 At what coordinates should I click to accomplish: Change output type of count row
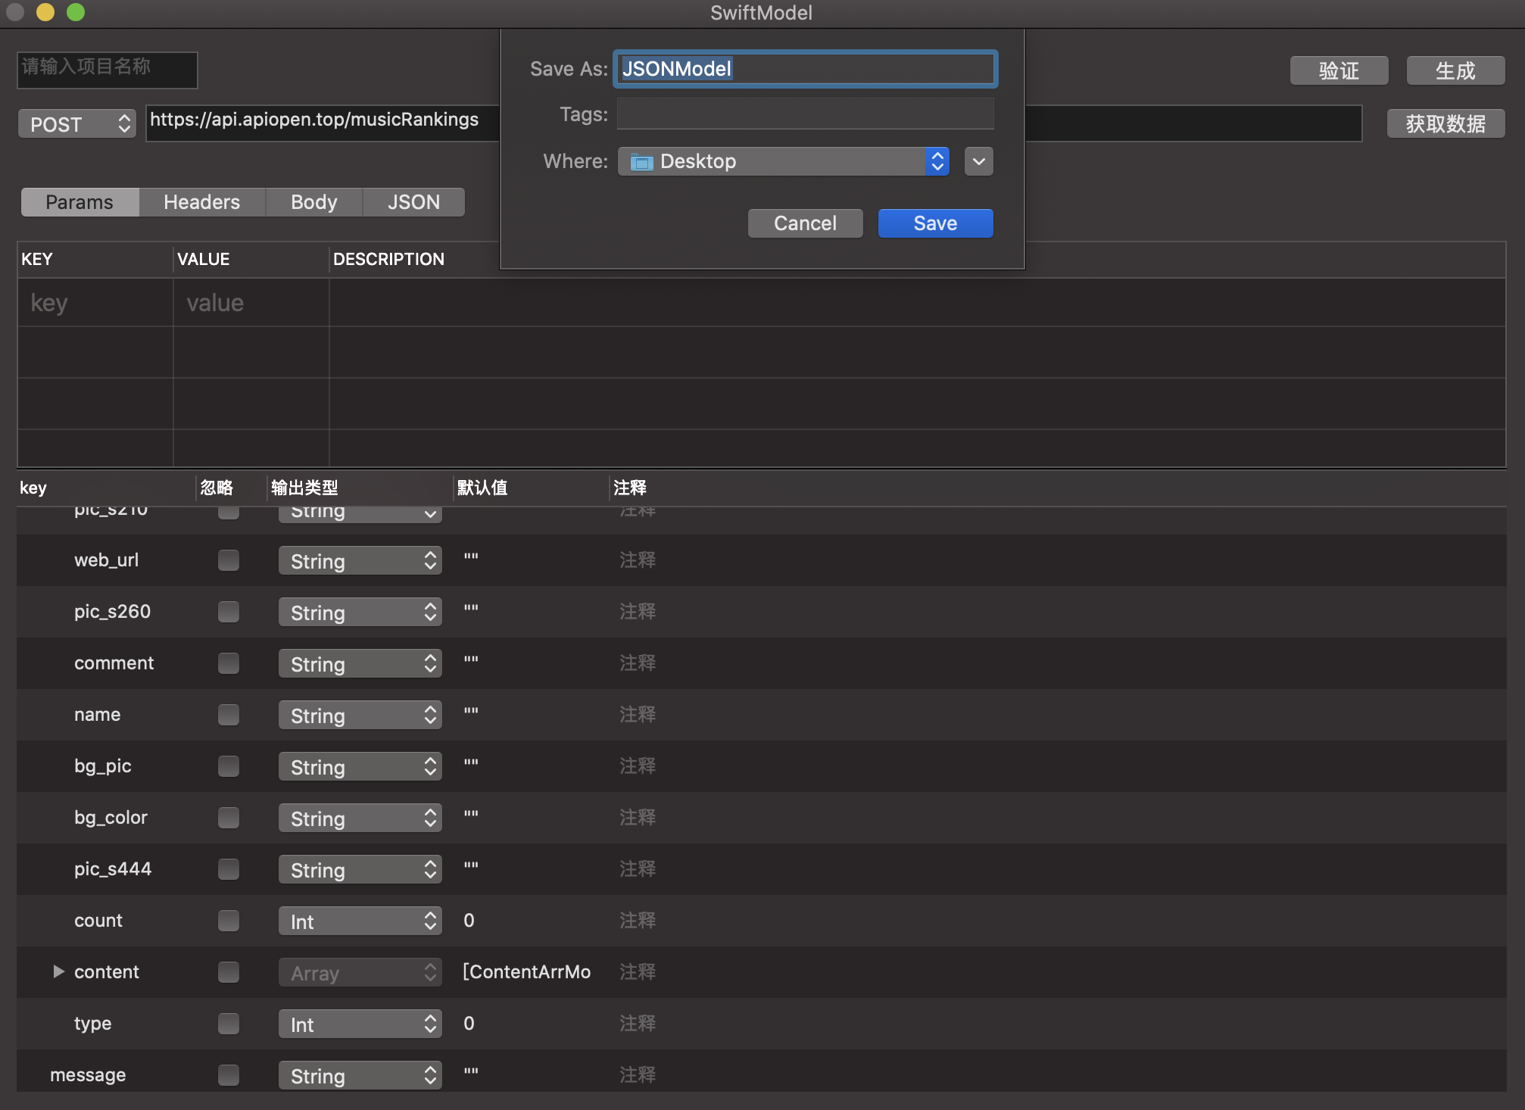[x=360, y=921]
